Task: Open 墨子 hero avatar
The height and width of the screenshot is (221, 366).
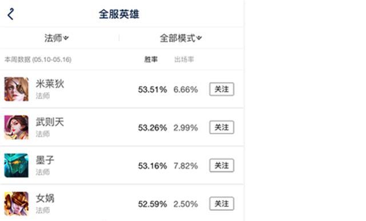Action: [x=17, y=166]
